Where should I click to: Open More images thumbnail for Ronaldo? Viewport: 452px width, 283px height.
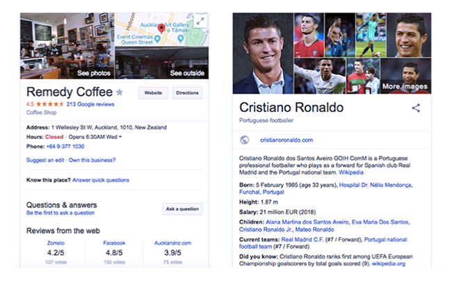(x=405, y=76)
